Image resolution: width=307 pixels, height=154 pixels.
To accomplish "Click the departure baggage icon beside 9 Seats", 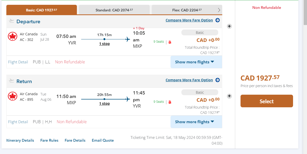I will [170, 42].
